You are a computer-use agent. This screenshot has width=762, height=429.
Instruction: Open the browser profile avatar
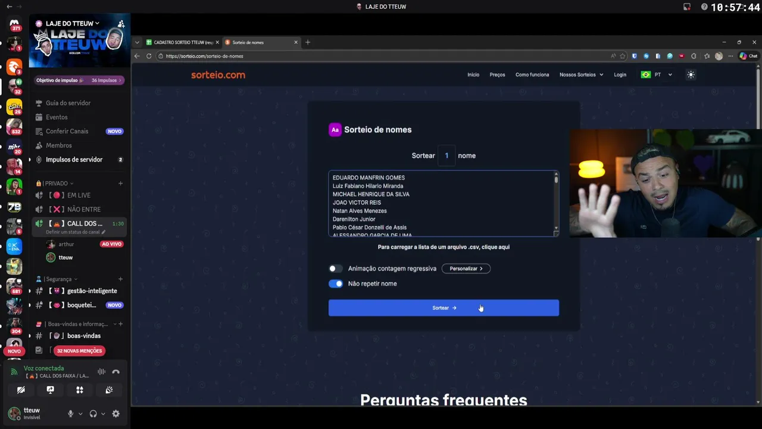(719, 56)
